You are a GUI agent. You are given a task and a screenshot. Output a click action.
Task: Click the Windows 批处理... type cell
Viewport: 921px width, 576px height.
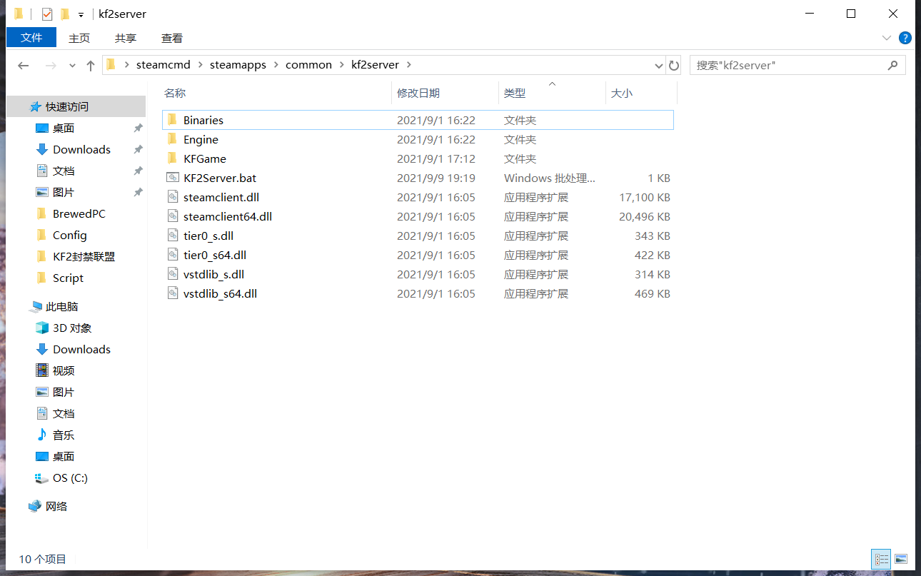(550, 178)
